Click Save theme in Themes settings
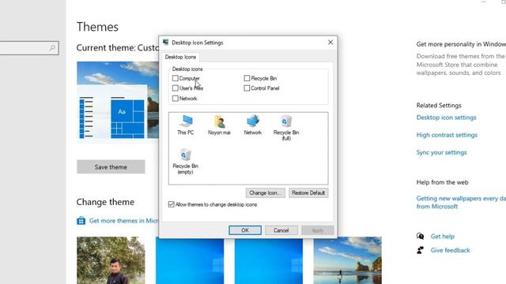 coord(111,166)
